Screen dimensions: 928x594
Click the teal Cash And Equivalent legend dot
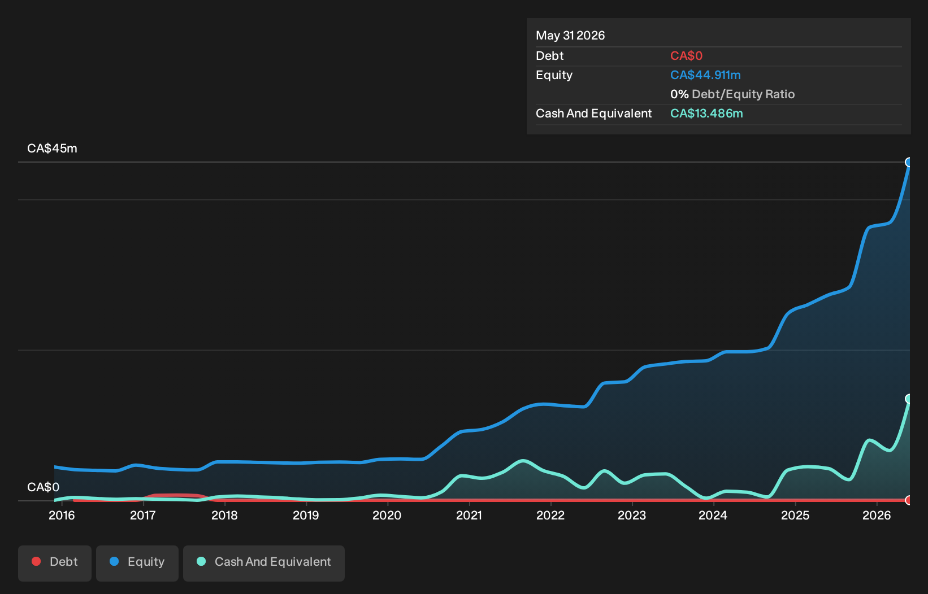pyautogui.click(x=201, y=561)
